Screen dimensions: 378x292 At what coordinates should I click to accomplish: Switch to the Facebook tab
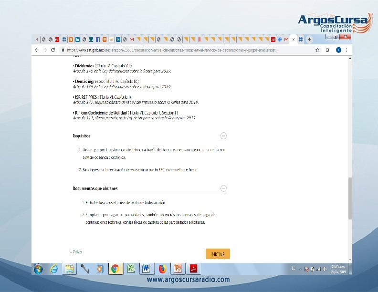98,40
